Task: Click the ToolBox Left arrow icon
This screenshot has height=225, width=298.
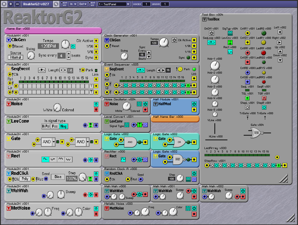Action: point(280,32)
